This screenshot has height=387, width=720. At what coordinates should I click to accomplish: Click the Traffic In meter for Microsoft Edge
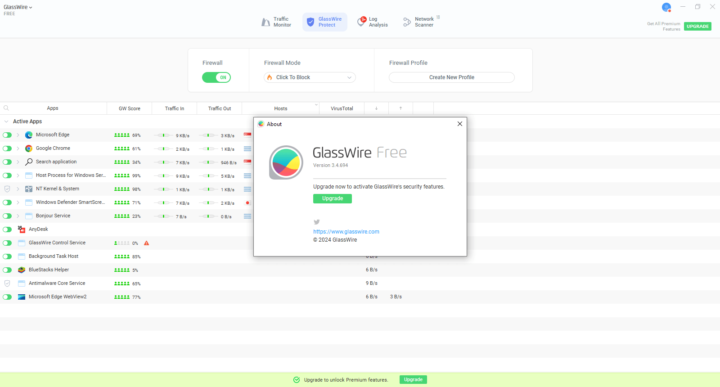click(163, 135)
